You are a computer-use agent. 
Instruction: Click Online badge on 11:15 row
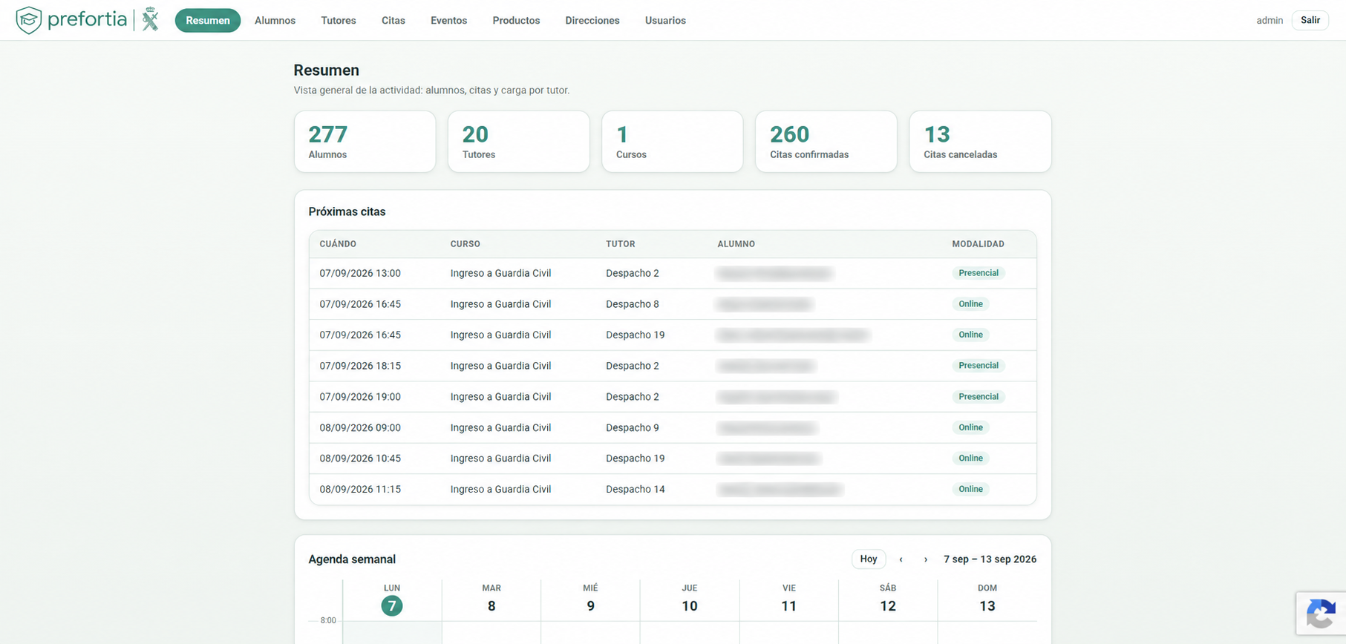970,489
